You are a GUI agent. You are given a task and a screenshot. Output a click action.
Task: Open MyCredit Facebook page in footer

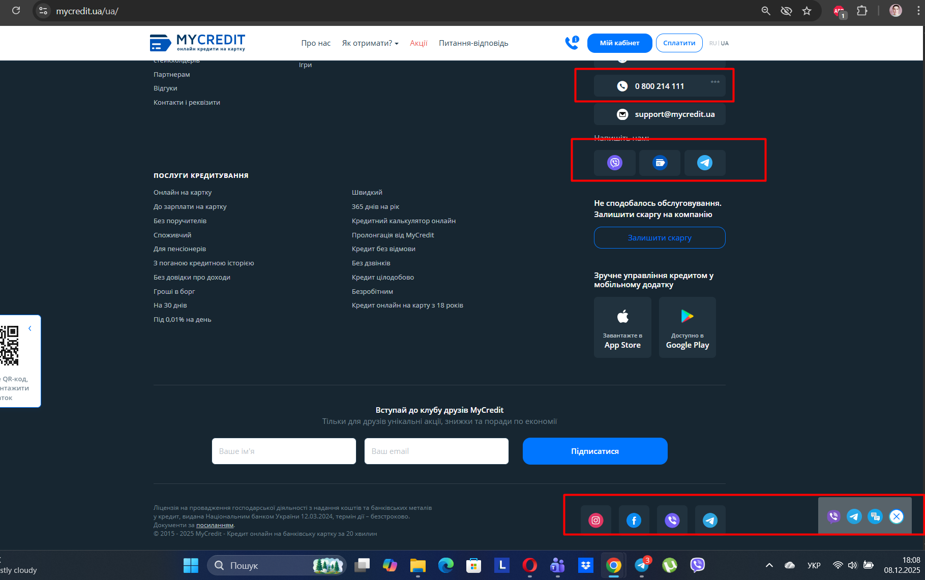click(634, 520)
